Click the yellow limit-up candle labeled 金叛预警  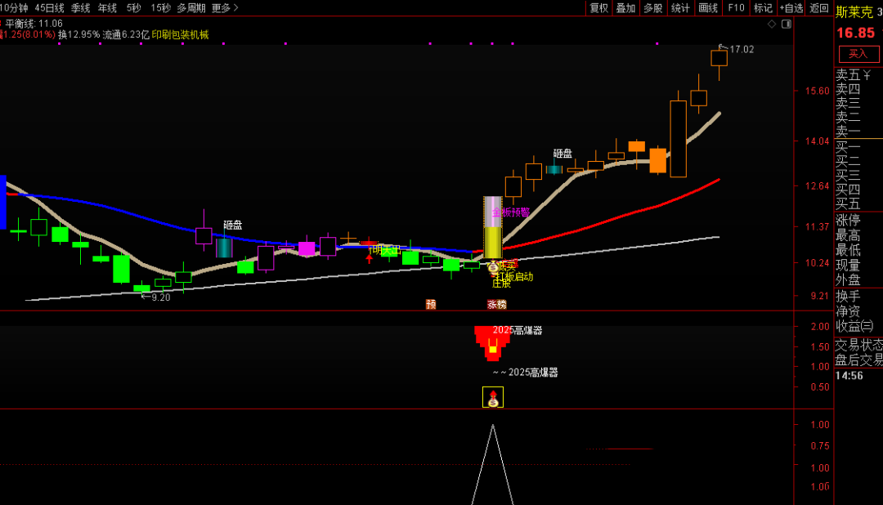(x=493, y=228)
